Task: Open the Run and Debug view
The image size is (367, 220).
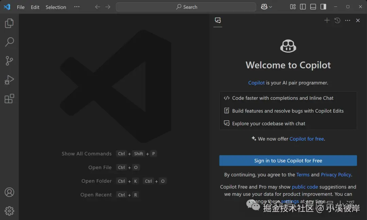Action: pyautogui.click(x=10, y=80)
